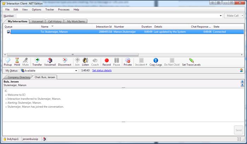Start recording with Record button
Screen dimensions: 247x144
click(x=106, y=62)
